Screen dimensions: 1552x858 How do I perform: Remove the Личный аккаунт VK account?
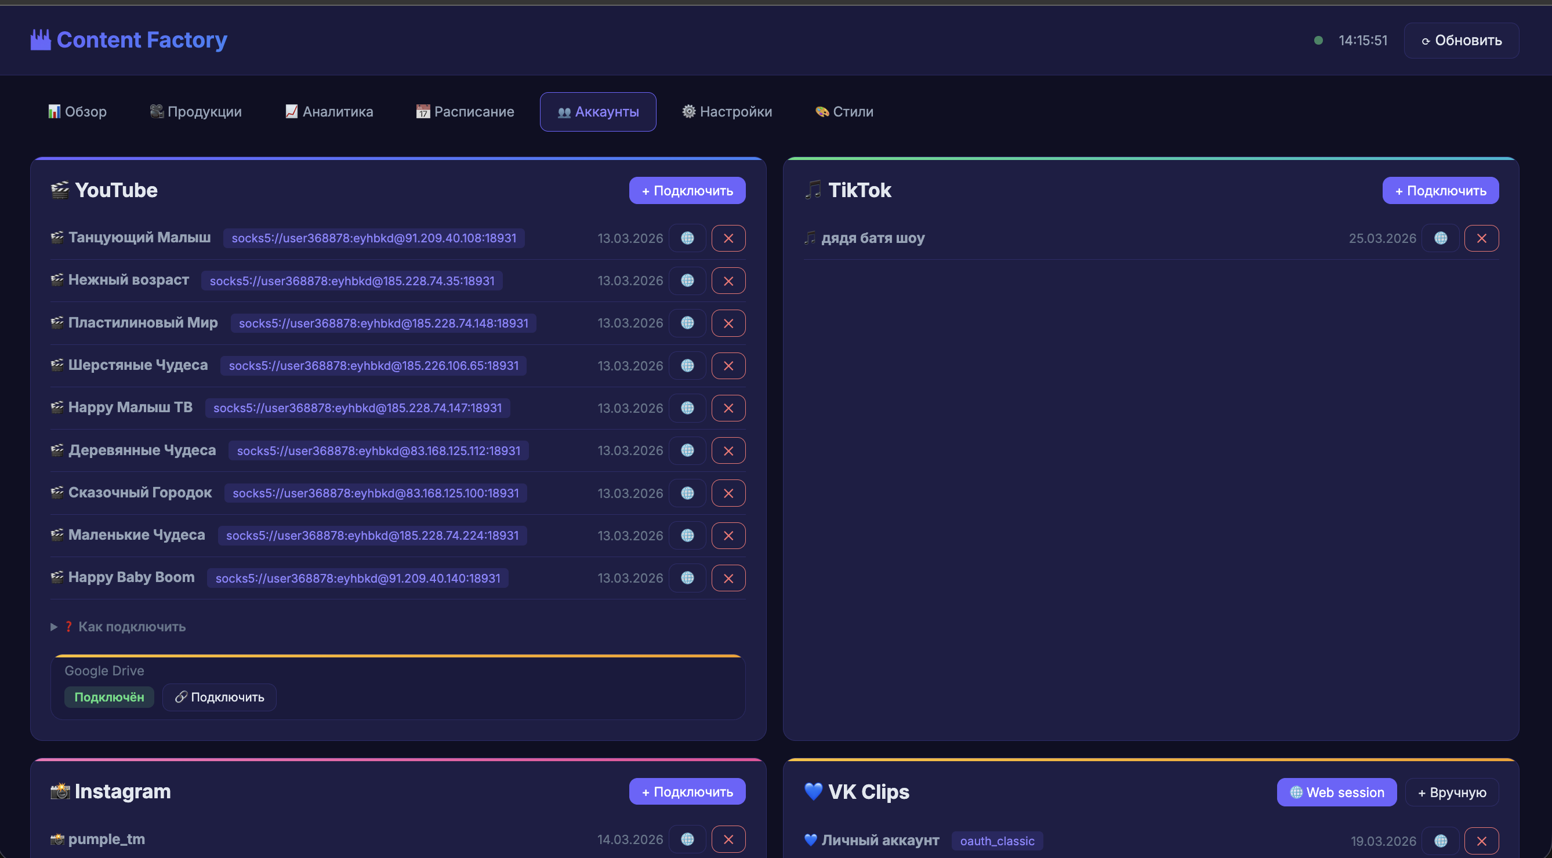[1481, 841]
